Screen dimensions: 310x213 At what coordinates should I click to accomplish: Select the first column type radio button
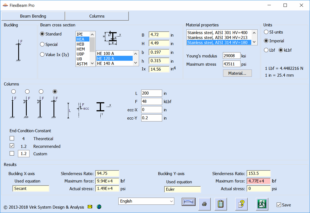pos(14,92)
